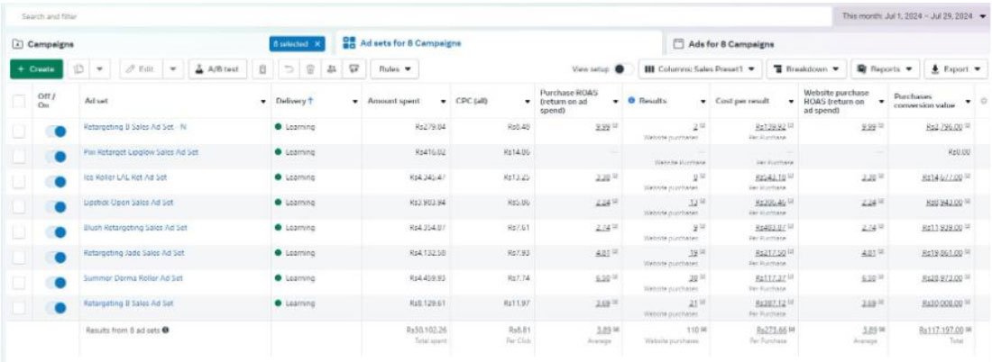Turn off Pixi Retarget Lipglow Sales Ad Set
This screenshot has height=362, width=992.
(56, 156)
